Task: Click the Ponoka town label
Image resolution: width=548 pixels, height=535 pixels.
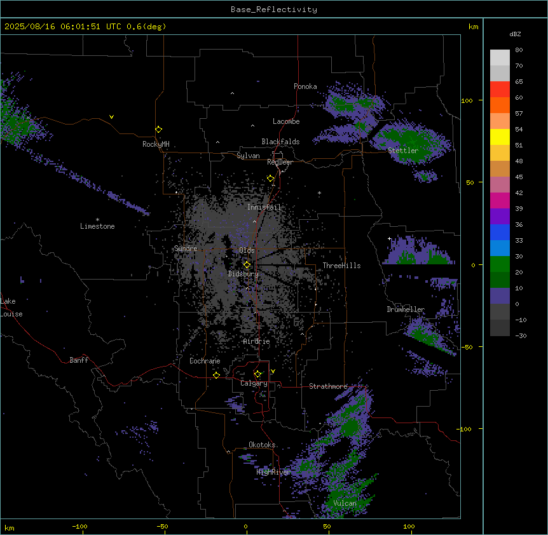Action: click(305, 86)
